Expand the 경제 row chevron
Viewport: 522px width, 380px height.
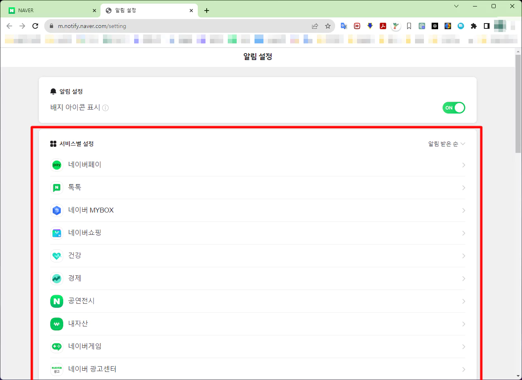click(x=463, y=279)
